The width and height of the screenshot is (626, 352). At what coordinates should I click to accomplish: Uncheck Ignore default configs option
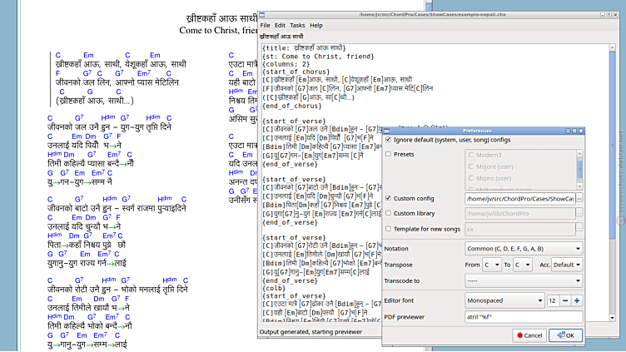388,139
